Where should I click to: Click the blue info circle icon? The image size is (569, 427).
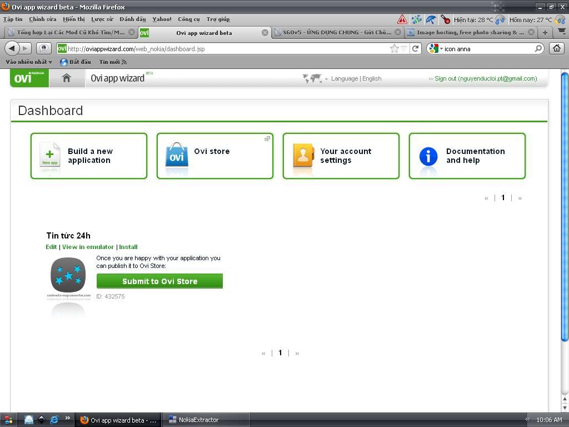point(428,156)
